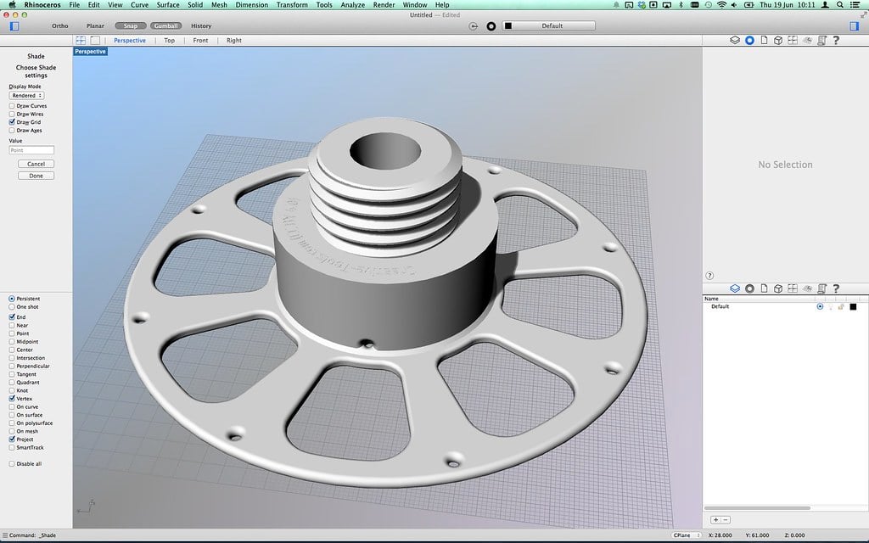Open the Layers panel icon

pyautogui.click(x=735, y=40)
